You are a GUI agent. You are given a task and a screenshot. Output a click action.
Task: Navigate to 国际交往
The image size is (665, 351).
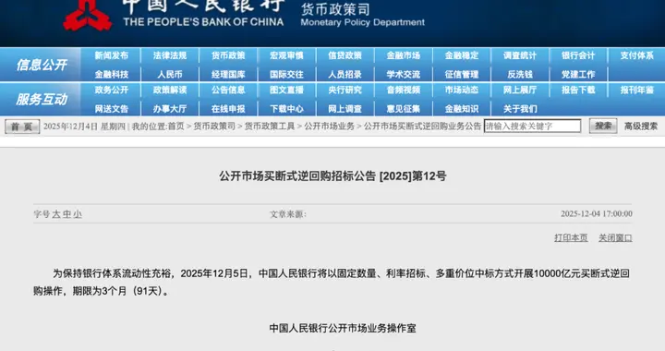tap(286, 74)
